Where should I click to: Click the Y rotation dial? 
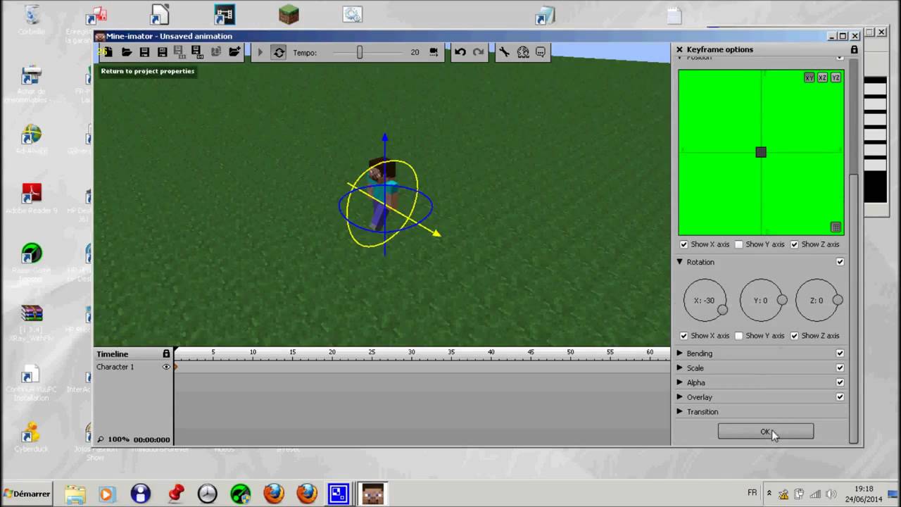(761, 301)
